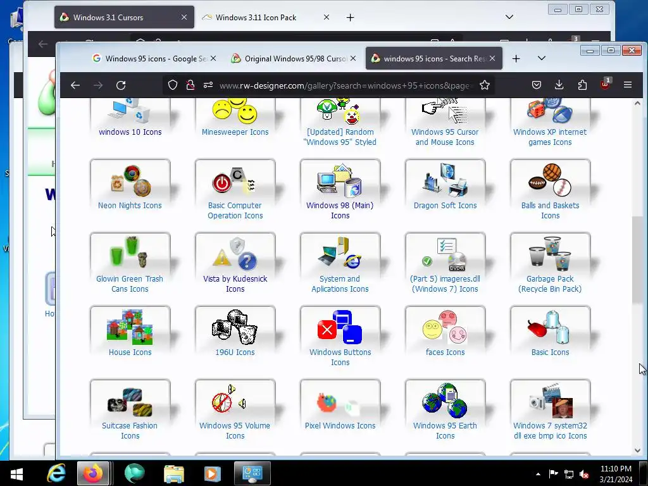Click the muted volume tray icon

pos(584,474)
